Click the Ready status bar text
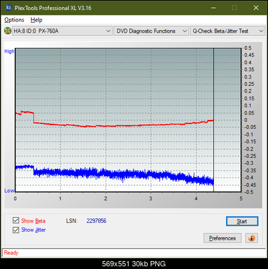This screenshot has width=268, height=269. (x=11, y=253)
